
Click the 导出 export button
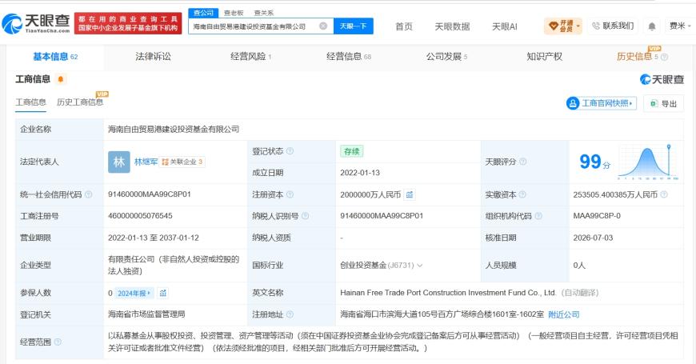[x=663, y=103]
